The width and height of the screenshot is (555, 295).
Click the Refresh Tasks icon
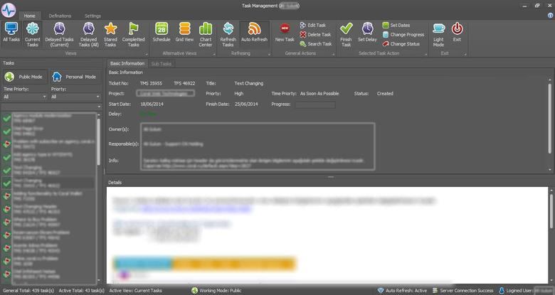228,33
